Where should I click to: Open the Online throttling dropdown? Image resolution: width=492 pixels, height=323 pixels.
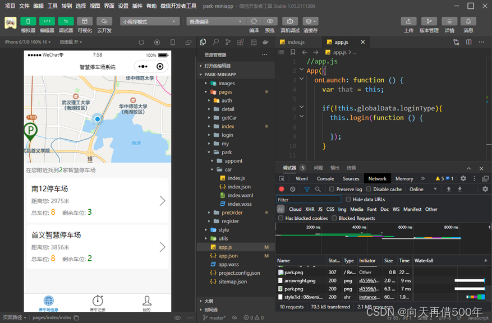pos(423,190)
